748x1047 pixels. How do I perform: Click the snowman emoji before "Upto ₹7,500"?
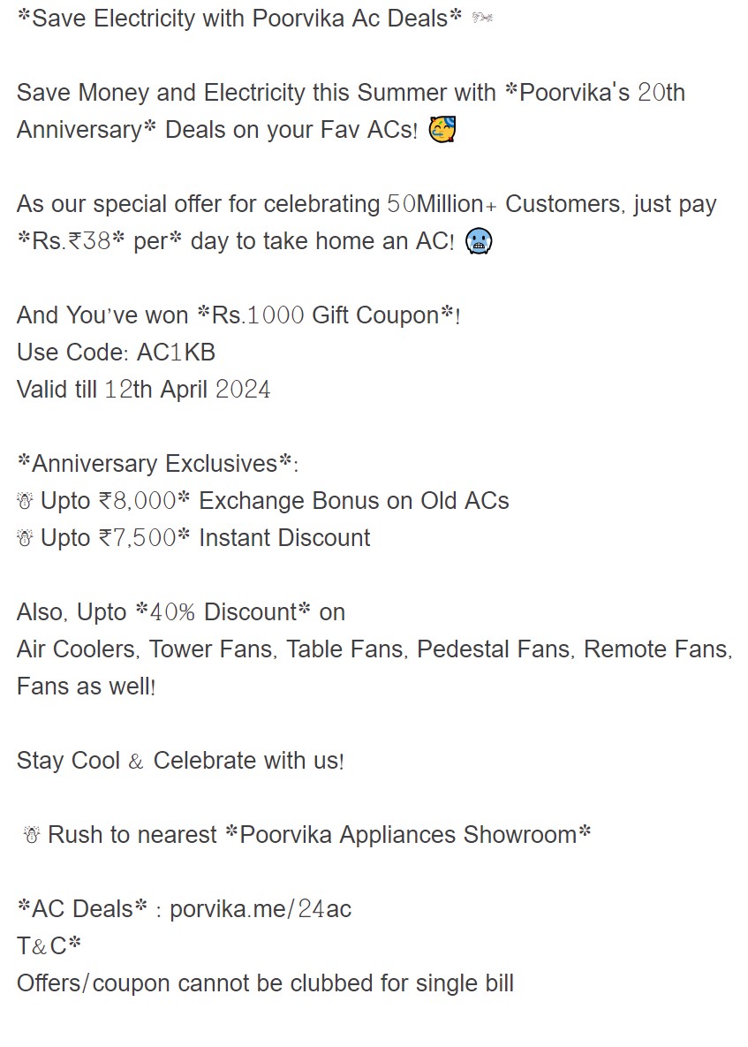tap(25, 539)
